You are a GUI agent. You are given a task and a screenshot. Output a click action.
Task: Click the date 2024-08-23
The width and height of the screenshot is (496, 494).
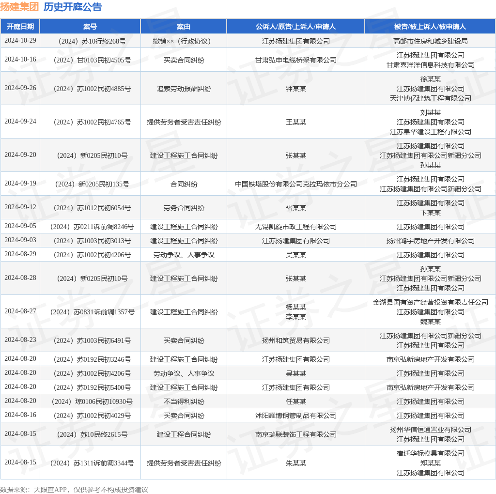point(20,340)
